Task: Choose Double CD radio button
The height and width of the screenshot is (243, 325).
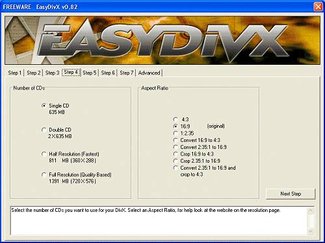Action: (x=44, y=130)
